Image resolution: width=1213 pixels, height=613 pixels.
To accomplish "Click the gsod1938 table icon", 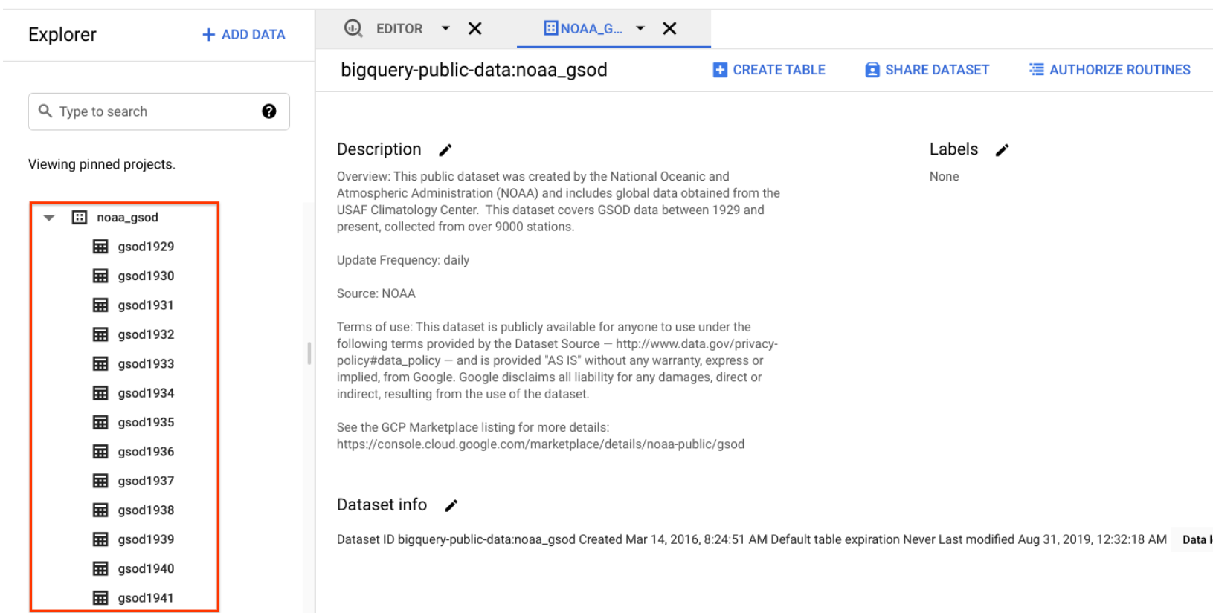I will (100, 510).
